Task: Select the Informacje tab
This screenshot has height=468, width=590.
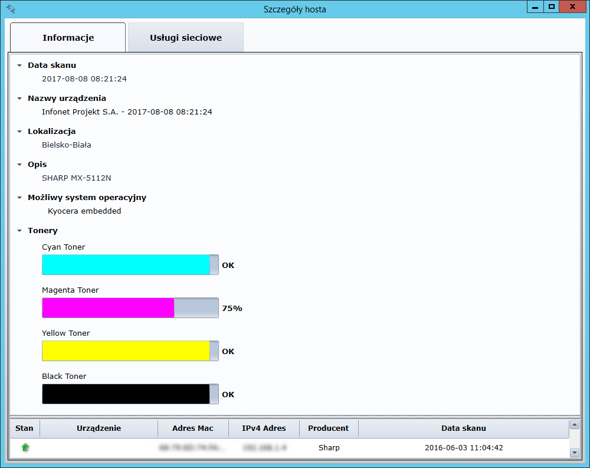Action: point(68,38)
